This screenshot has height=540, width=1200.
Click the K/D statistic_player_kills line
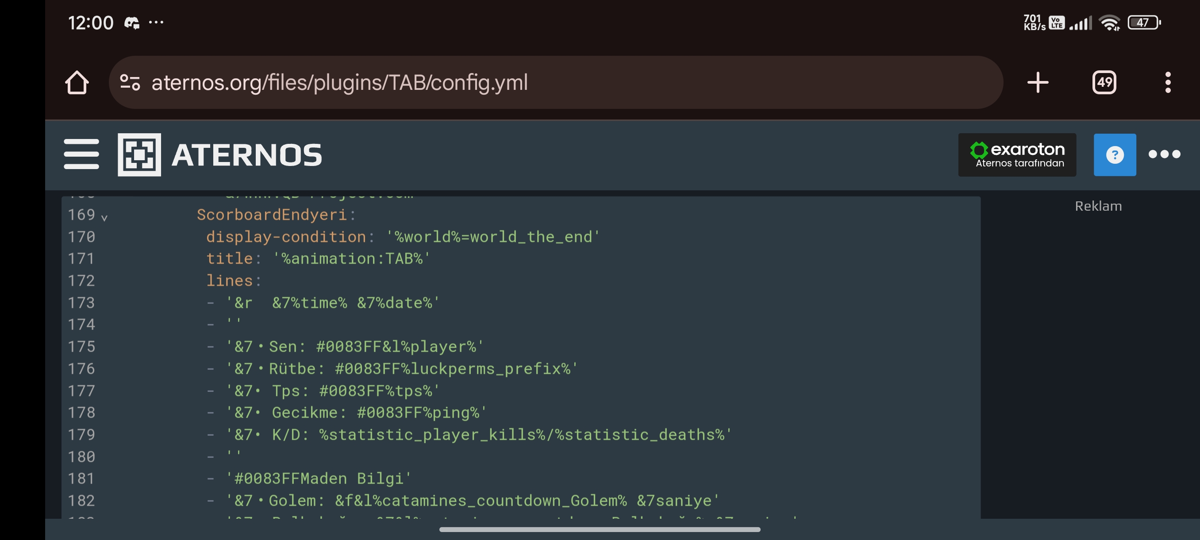(x=479, y=435)
